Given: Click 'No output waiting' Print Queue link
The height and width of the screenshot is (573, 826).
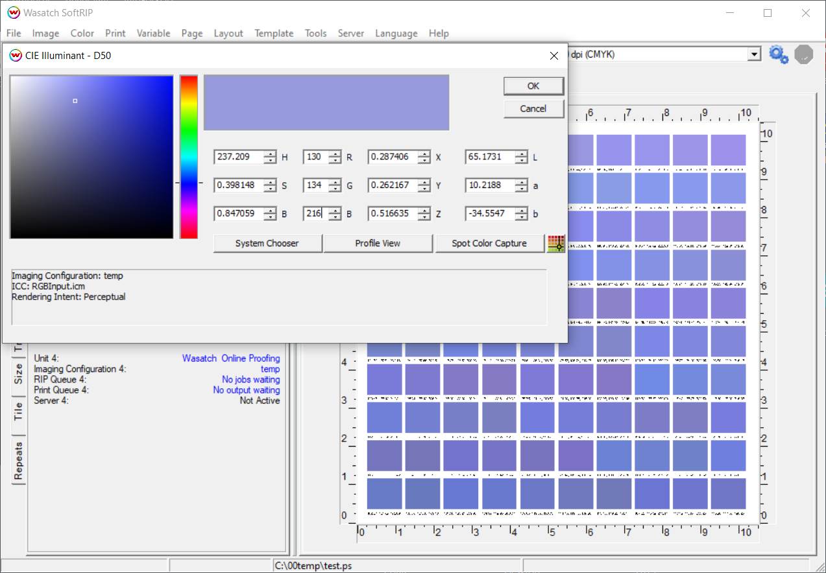Looking at the screenshot, I should click(247, 390).
